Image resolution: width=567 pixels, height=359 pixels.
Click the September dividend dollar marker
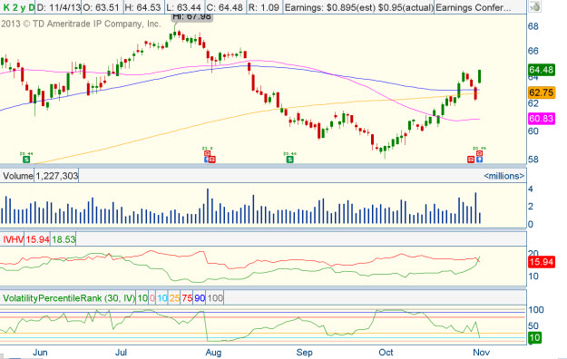coord(289,159)
